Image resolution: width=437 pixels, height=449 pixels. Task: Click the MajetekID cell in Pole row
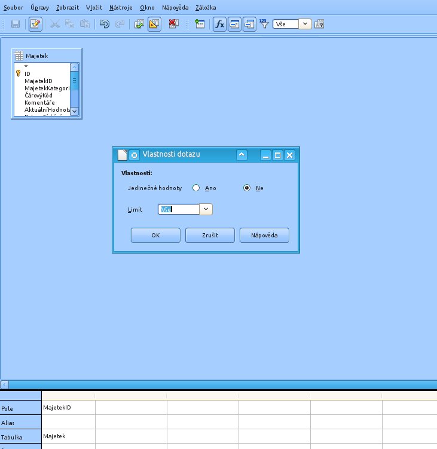[x=68, y=408]
